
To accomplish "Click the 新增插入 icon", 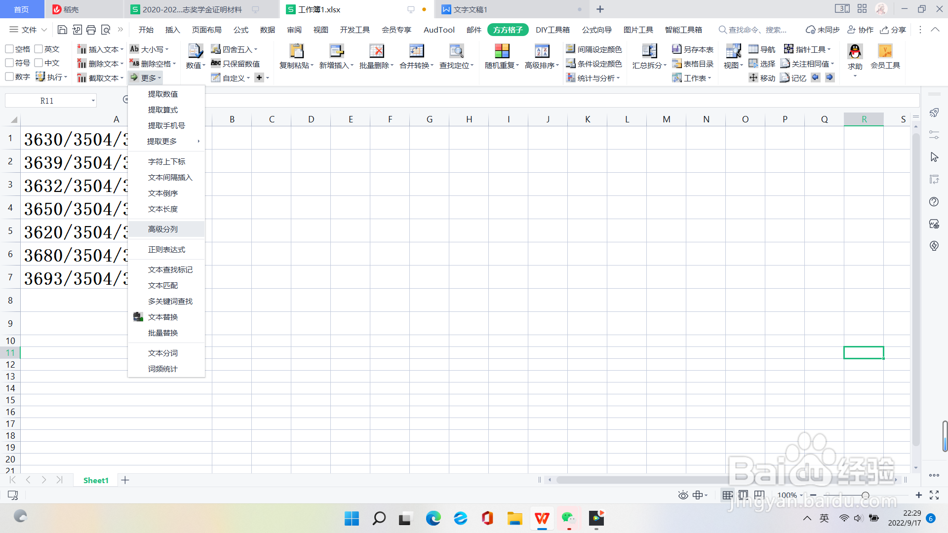I will (336, 51).
